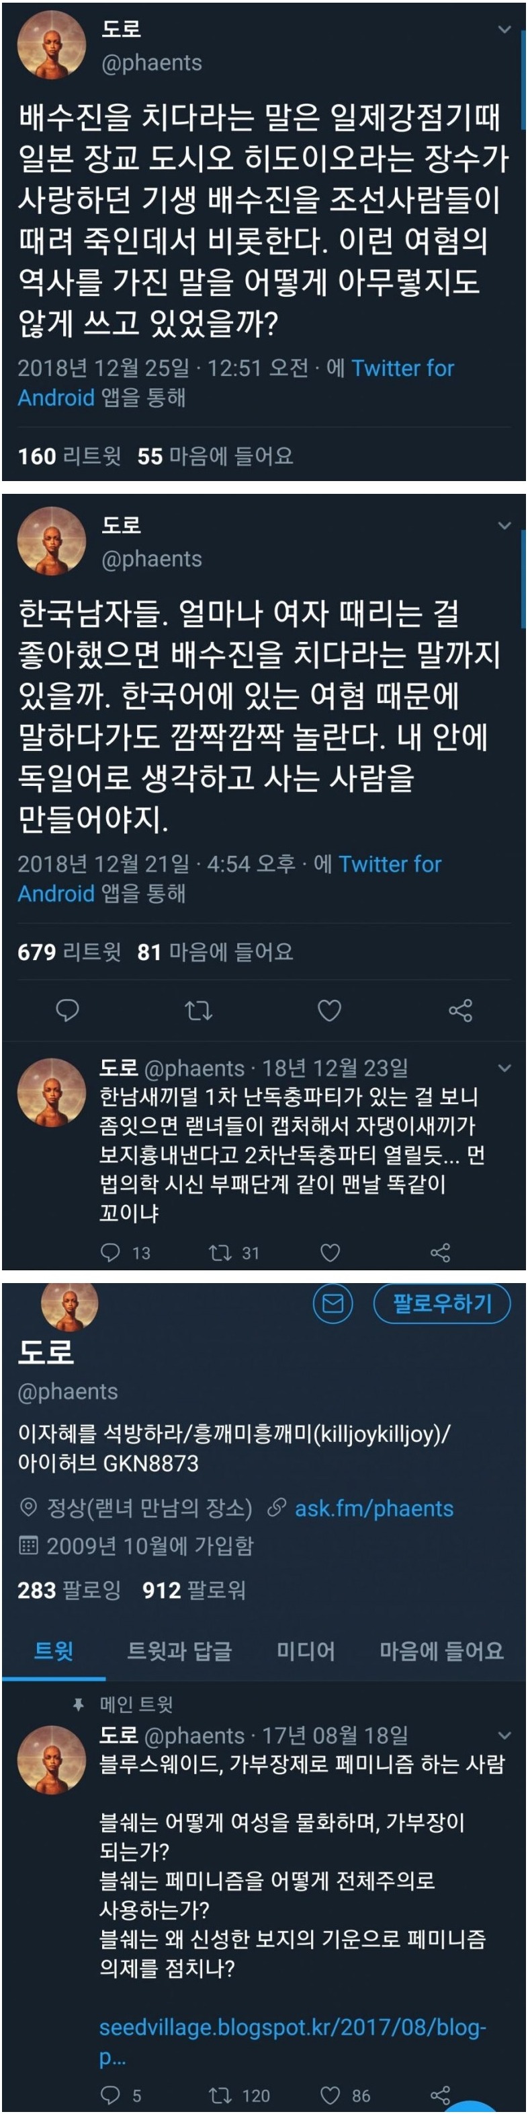Screen dimensions: 528x2114
Task: Click the share icon under the Dec 21 tweet
Action: (x=461, y=1010)
